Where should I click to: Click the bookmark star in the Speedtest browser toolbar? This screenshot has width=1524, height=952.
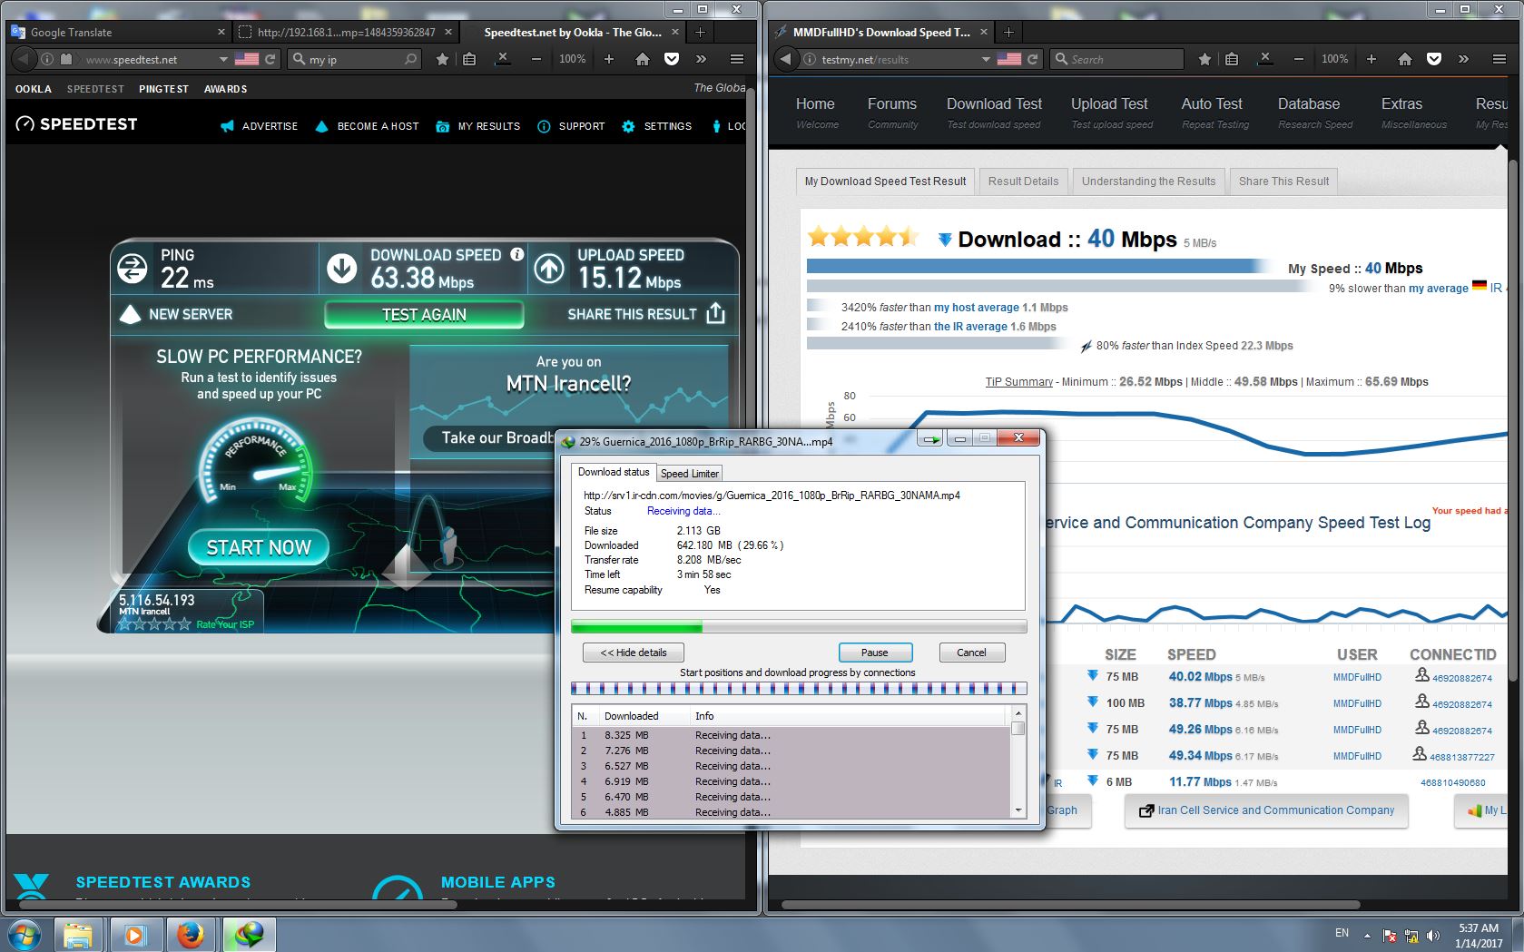[442, 59]
